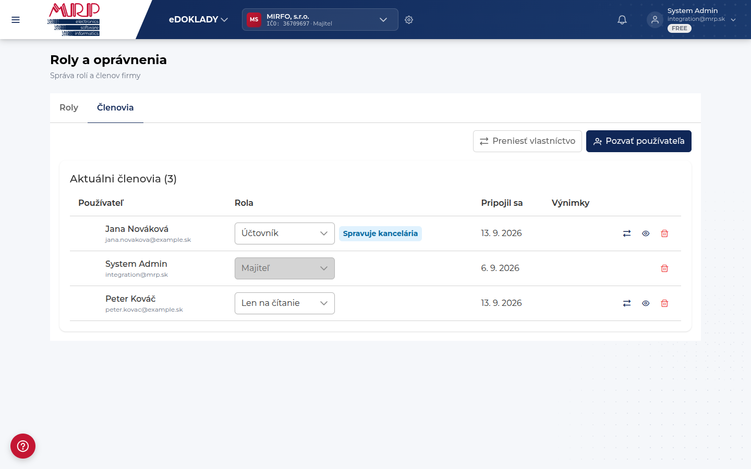Click System Admin name in members table
This screenshot has width=751, height=469.
(x=136, y=264)
